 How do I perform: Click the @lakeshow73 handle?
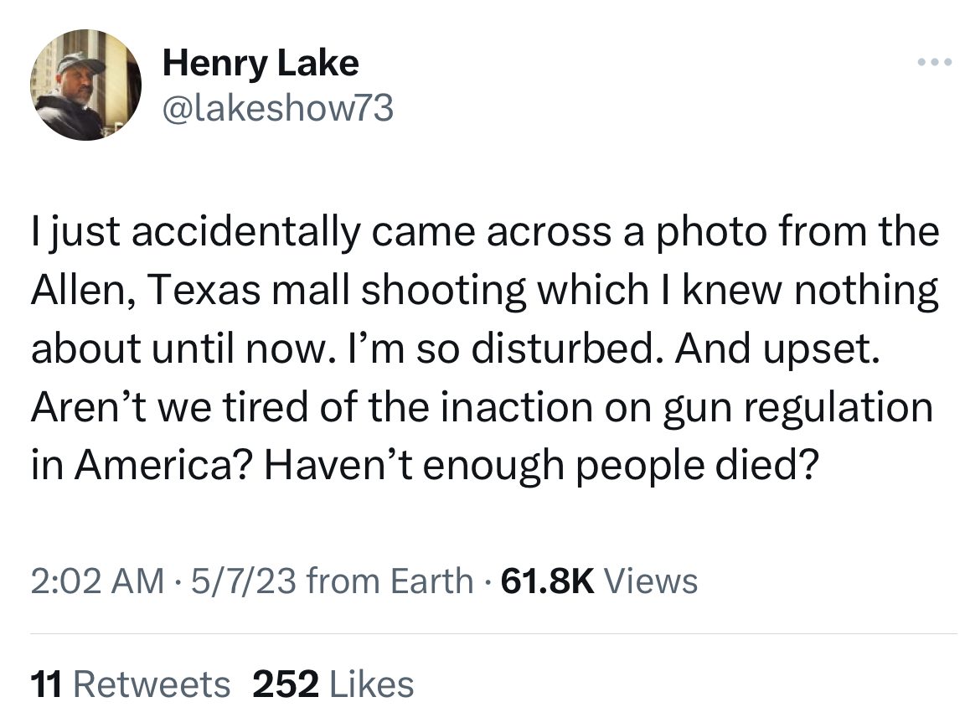(x=277, y=108)
